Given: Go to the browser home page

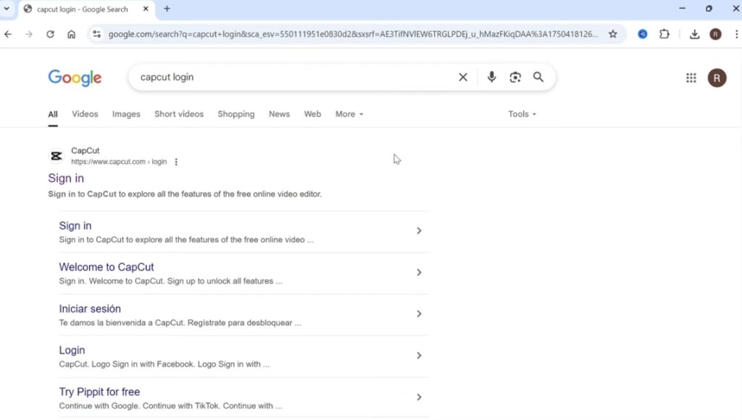Looking at the screenshot, I should point(71,34).
